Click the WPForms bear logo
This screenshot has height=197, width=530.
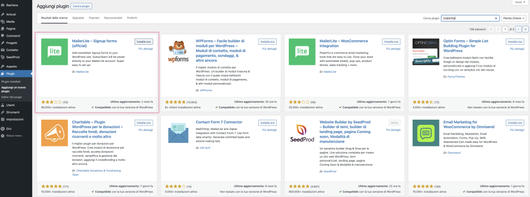coord(178,52)
